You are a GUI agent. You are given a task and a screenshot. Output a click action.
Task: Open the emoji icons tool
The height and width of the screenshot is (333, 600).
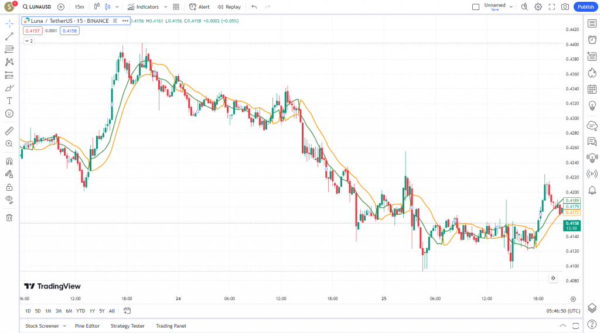(x=9, y=114)
